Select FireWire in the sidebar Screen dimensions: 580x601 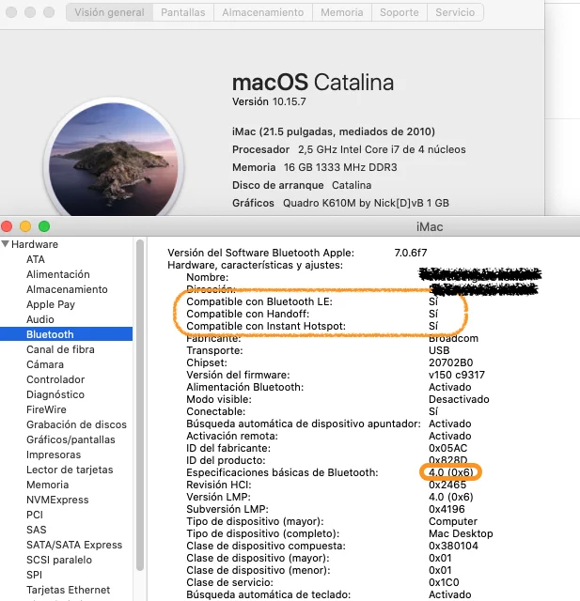click(46, 409)
